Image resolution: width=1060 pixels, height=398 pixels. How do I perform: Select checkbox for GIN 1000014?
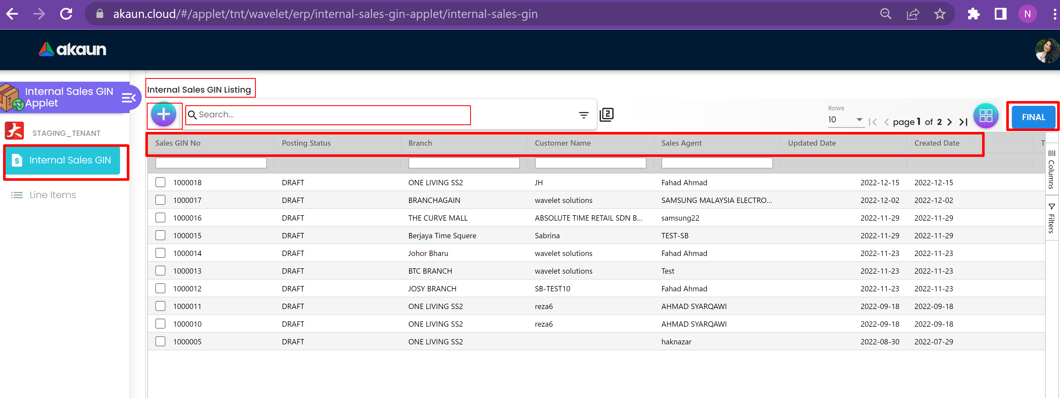(160, 253)
